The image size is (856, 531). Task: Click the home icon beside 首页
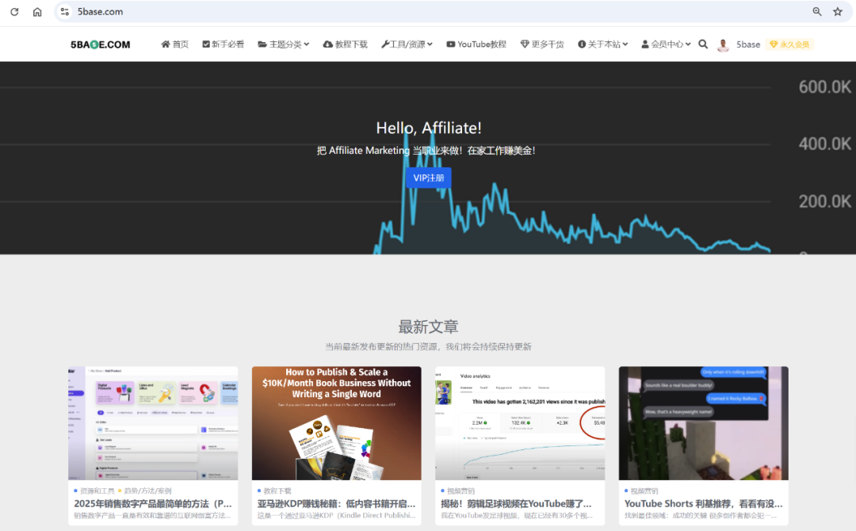point(165,44)
